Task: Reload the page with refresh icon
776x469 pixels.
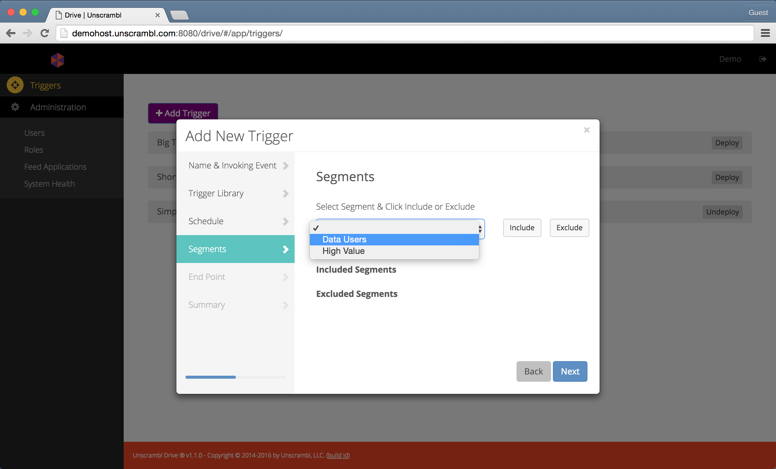Action: coord(45,33)
